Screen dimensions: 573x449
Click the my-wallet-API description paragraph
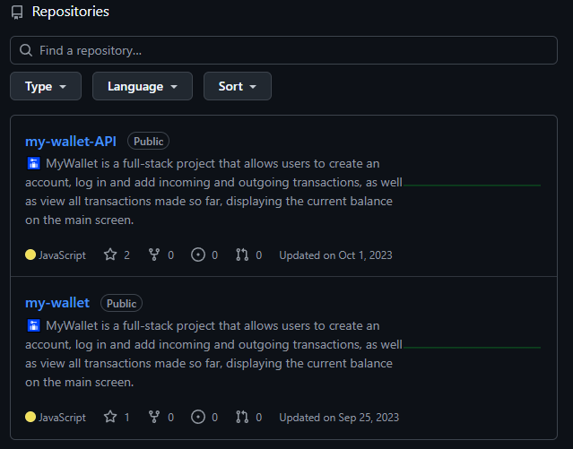(213, 192)
